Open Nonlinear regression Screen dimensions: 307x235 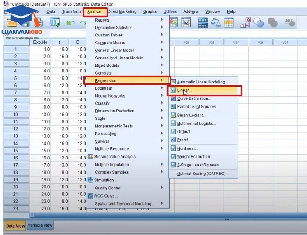click(x=187, y=149)
